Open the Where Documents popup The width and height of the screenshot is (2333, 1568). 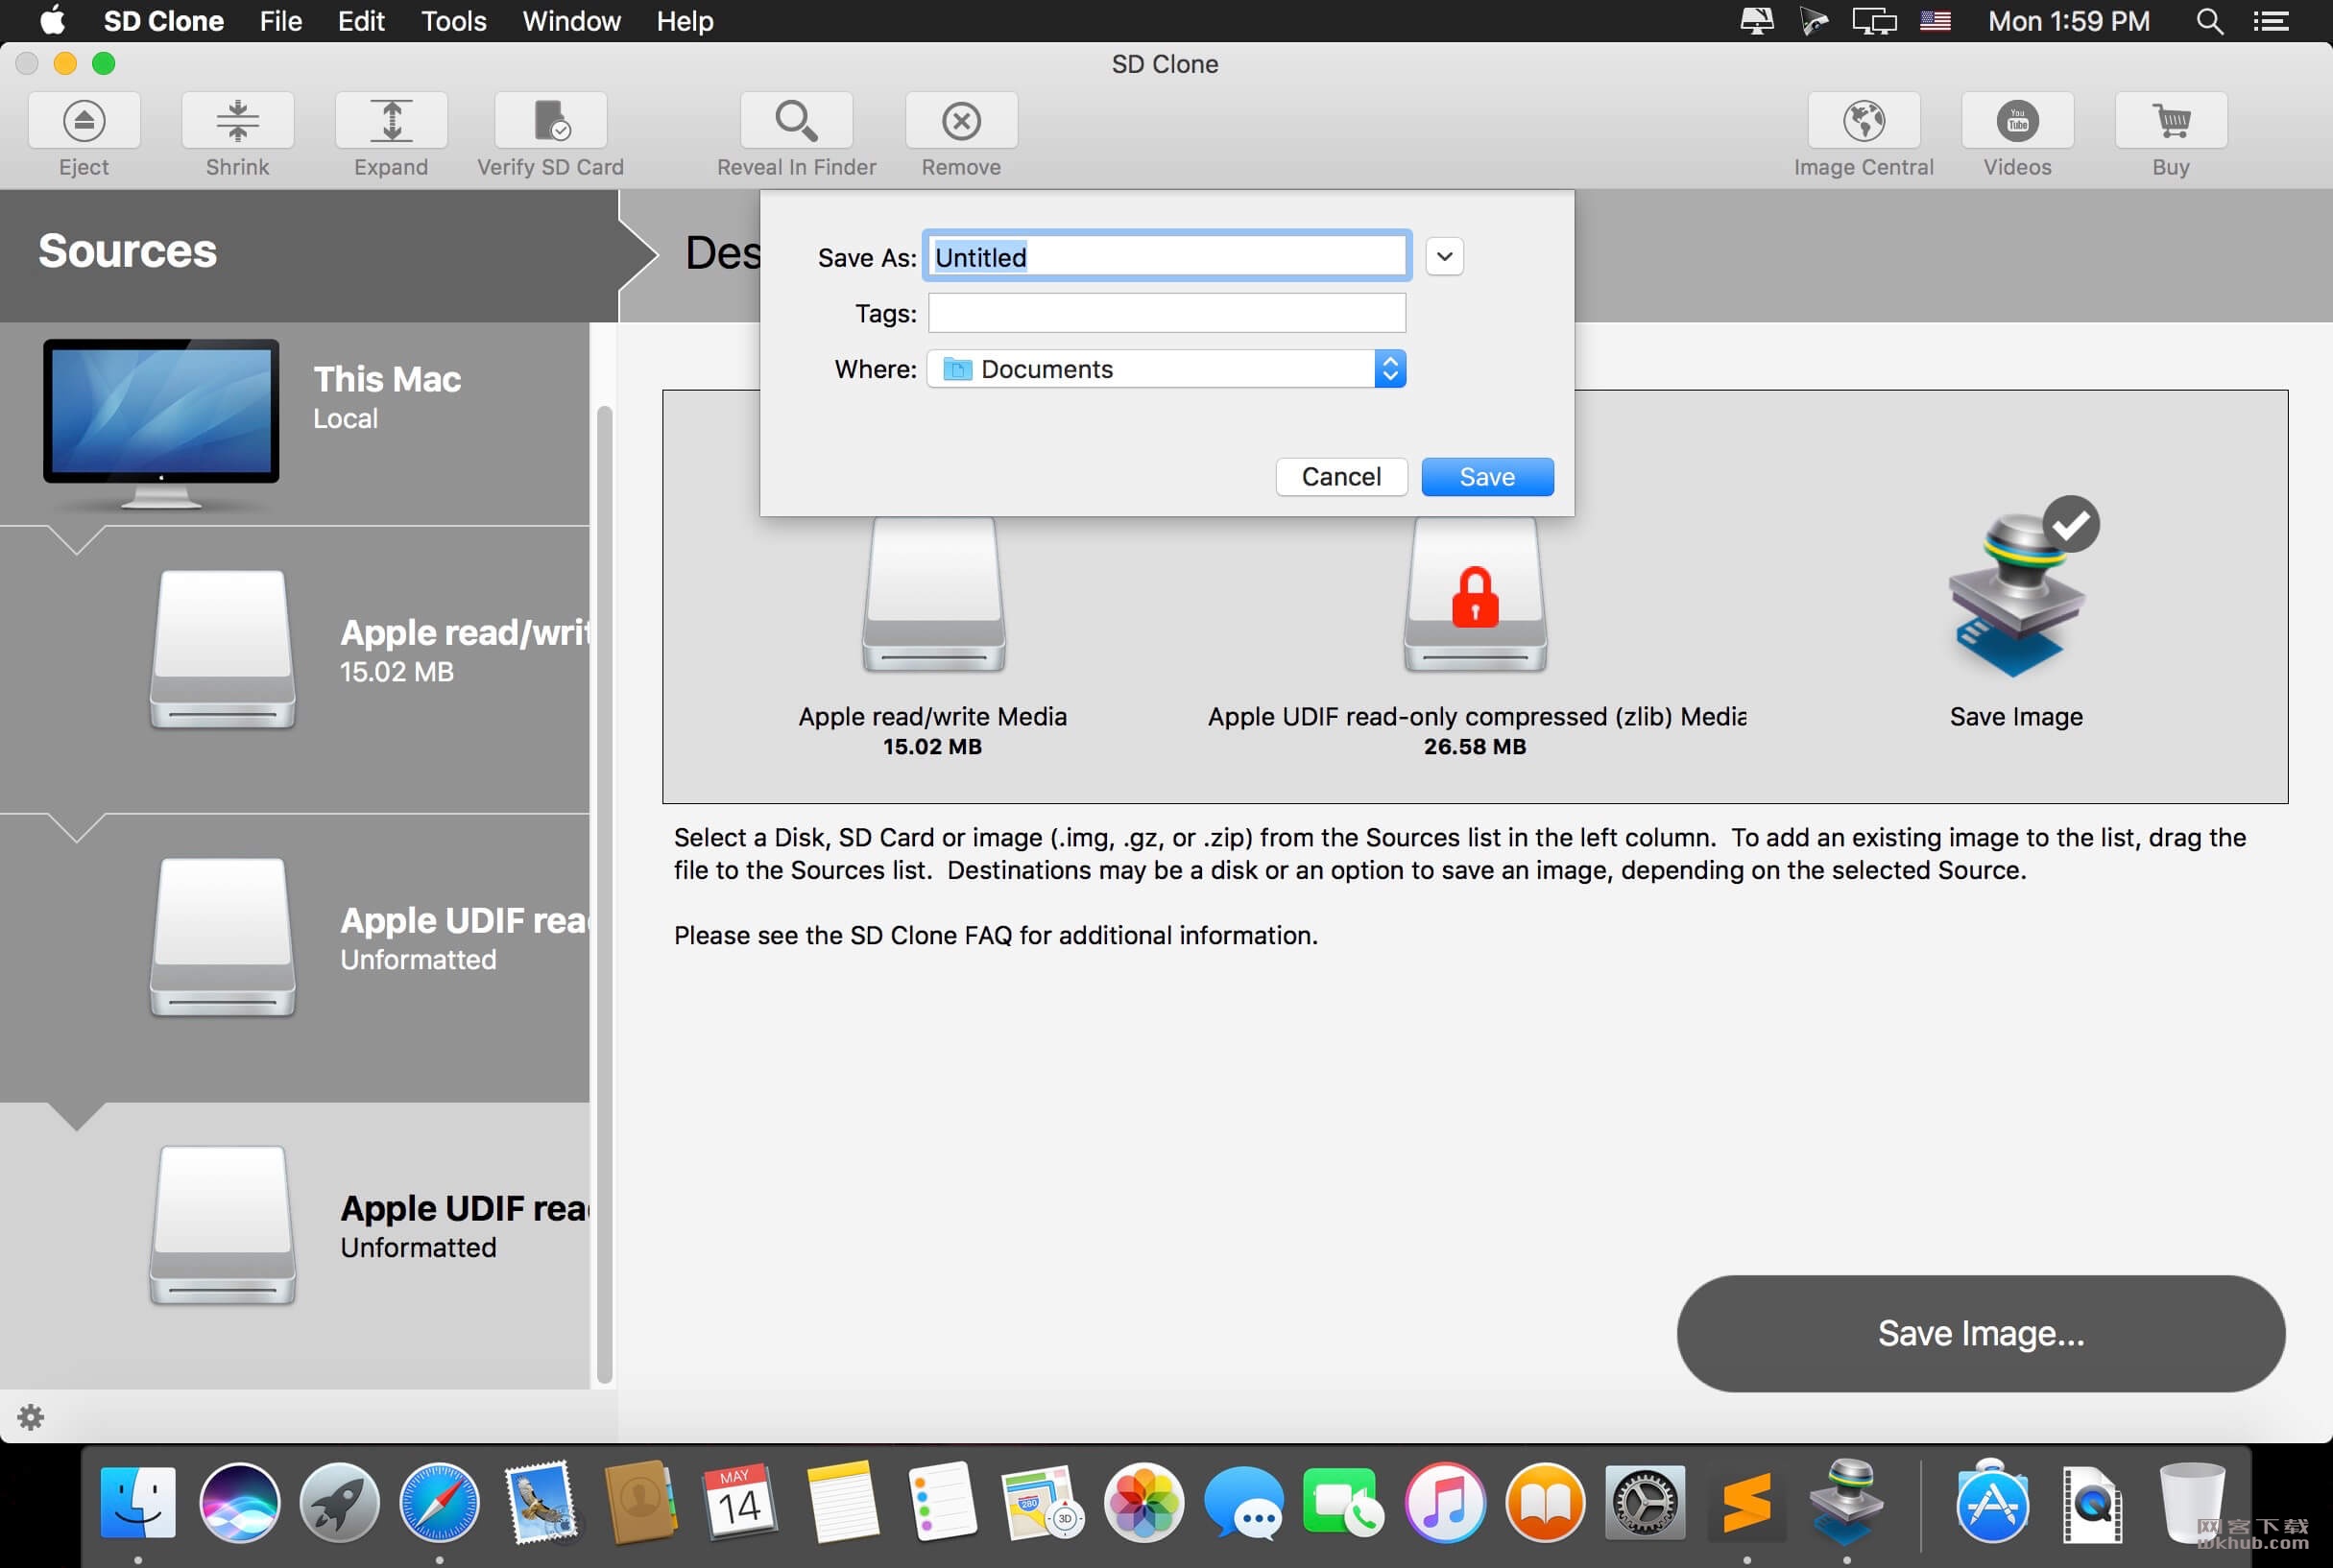point(1166,369)
